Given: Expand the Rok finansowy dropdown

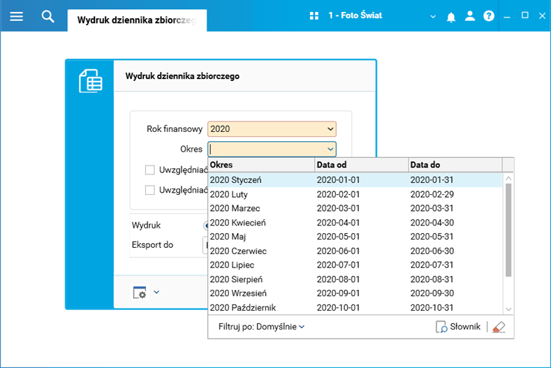Looking at the screenshot, I should [330, 129].
